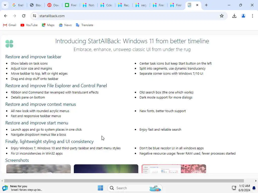Open the Translate bookmark
This screenshot has height=193, width=258.
pyautogui.click(x=85, y=25)
